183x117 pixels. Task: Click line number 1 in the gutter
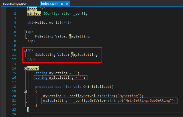(15, 9)
